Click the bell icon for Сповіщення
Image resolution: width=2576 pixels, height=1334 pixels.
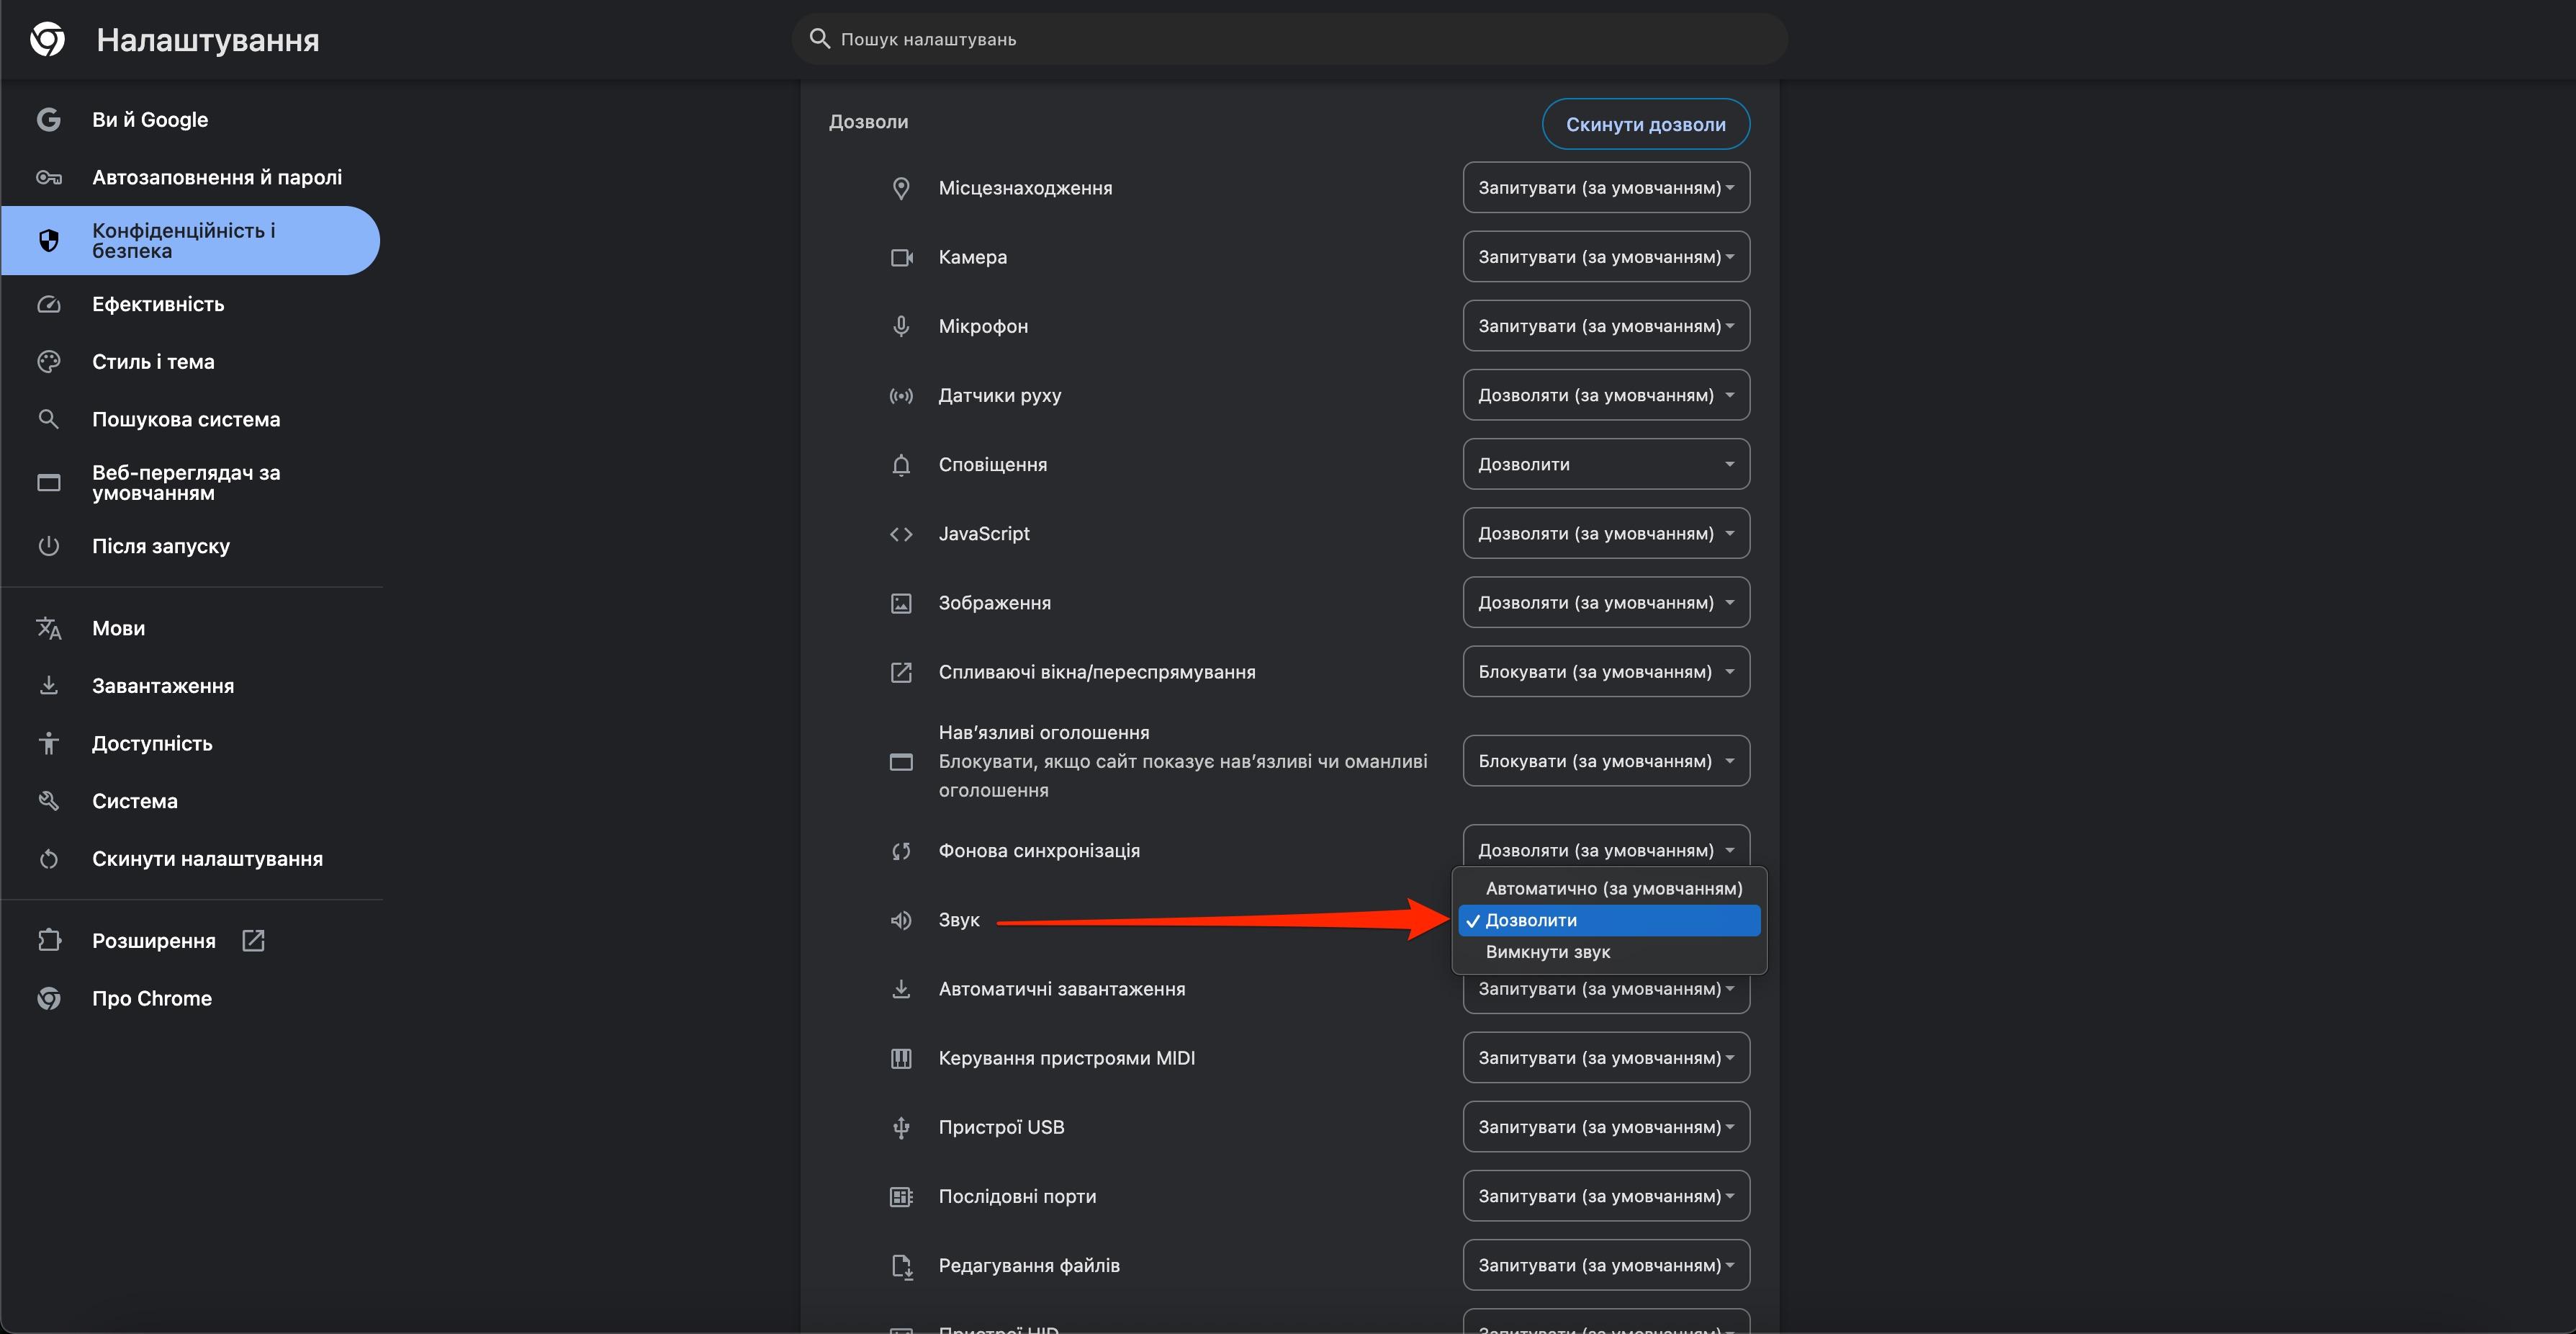(x=901, y=465)
